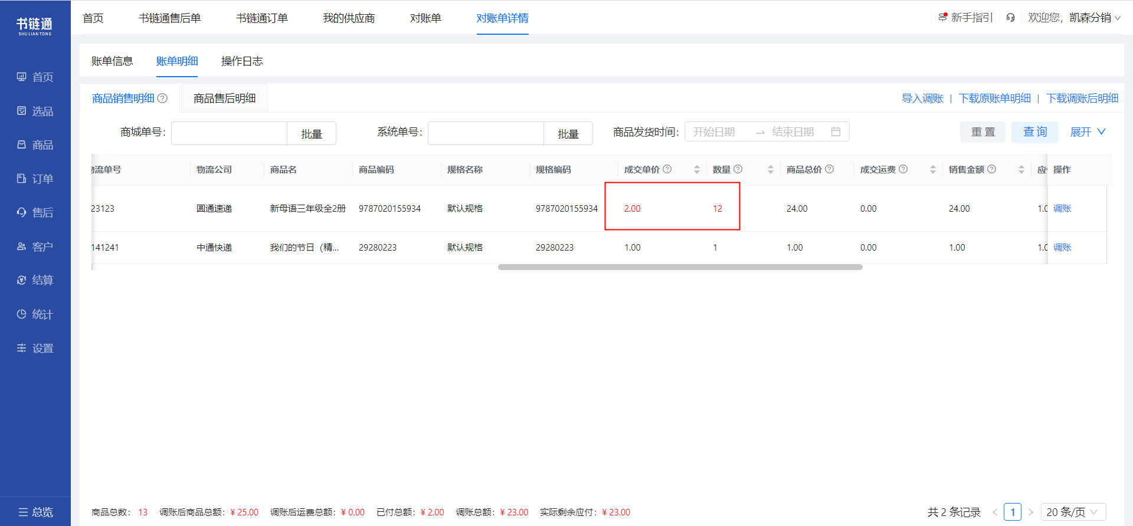The width and height of the screenshot is (1133, 526).
Task: Click the 书链通 logo
Action: [34, 26]
